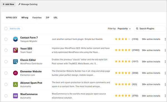Click the Akismet Spam Protection icon
Viewport: 167px width, 102px height.
coord(15,84)
